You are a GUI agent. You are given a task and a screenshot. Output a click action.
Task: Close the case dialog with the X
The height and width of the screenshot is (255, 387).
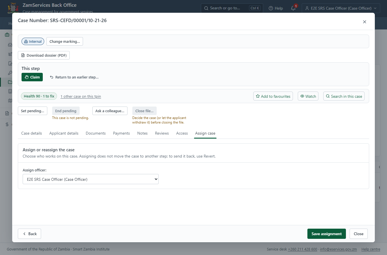(365, 22)
